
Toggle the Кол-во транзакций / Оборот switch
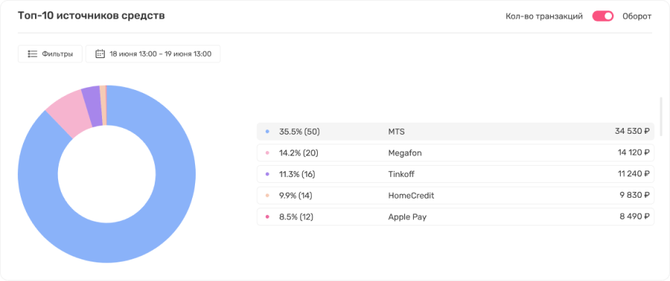click(x=602, y=16)
